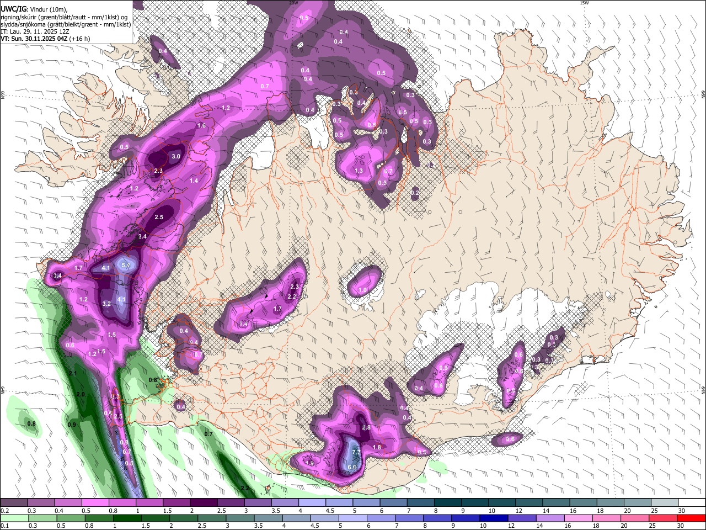Click the "0.2" label in the upper legend scale
The height and width of the screenshot is (530, 706).
4,511
